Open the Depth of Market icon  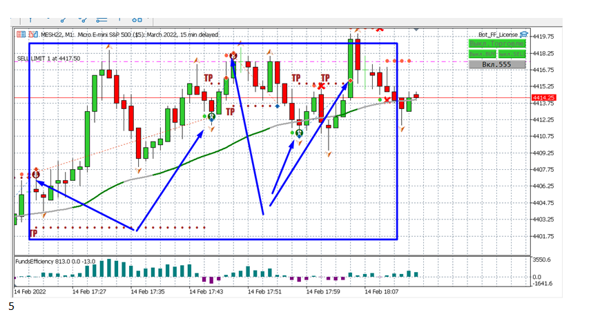[33, 35]
